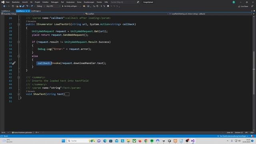Click the feedback icon beside Live Share
Viewport: 256px width, 144px height.
coord(252,6)
